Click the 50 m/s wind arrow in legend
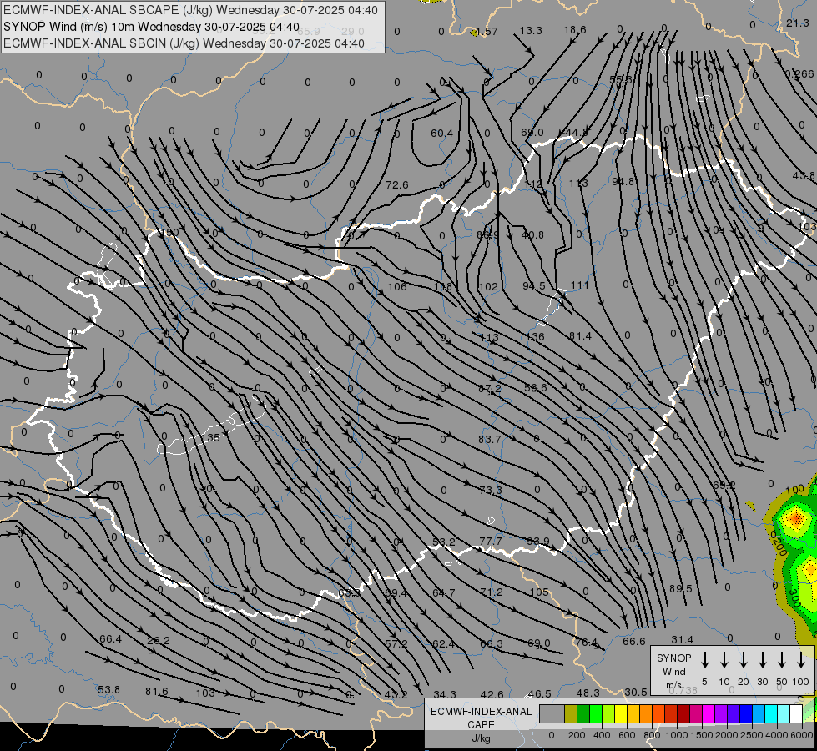817x751 pixels. (x=782, y=660)
